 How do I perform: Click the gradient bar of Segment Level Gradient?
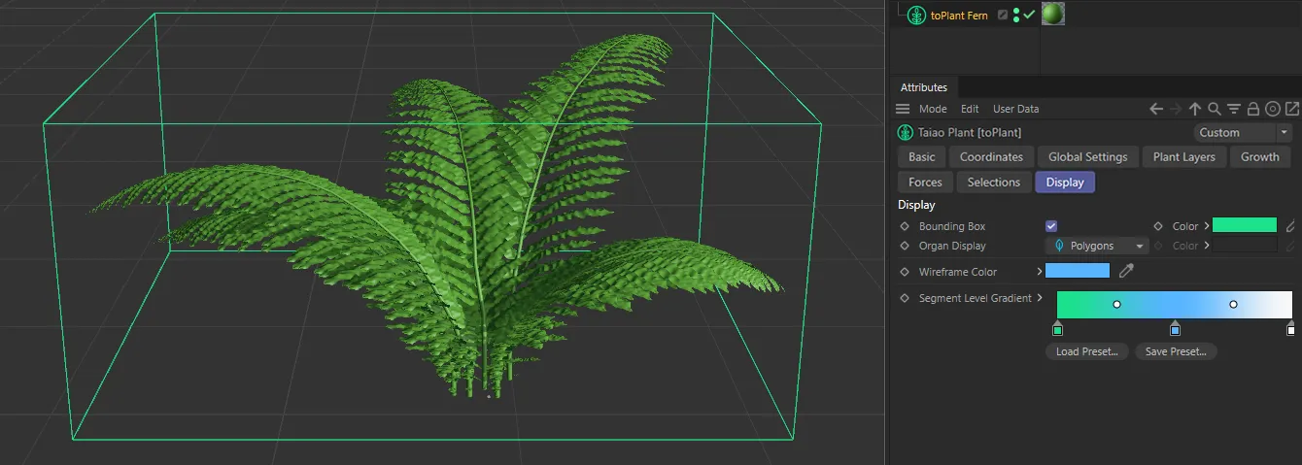1175,305
